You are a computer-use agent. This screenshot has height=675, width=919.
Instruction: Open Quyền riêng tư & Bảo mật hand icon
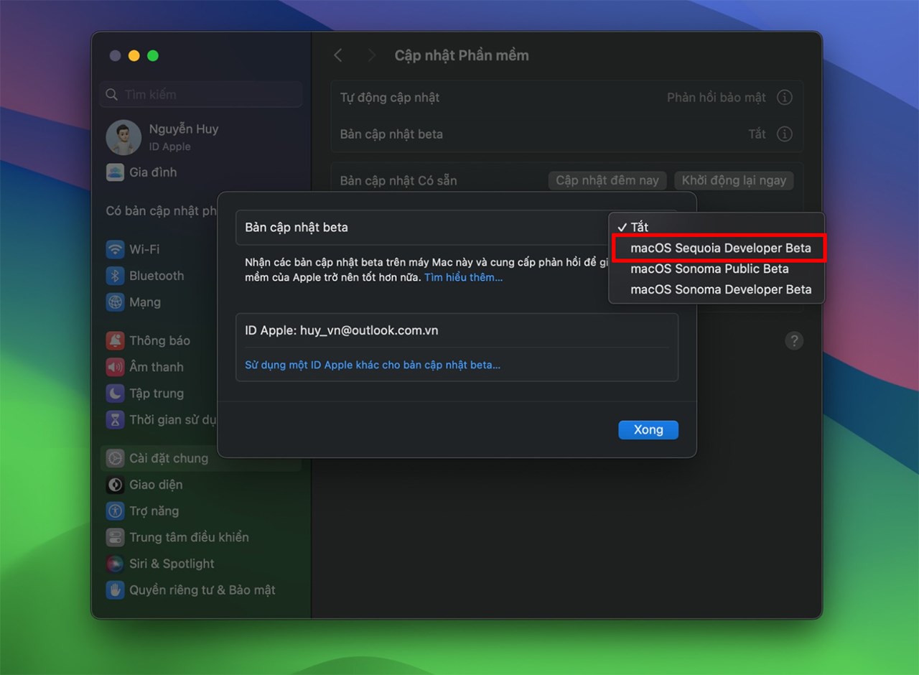(115, 590)
